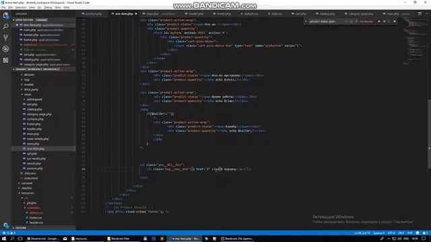Image resolution: width=431 pixels, height=242 pixels.
Task: Change line position via Ln 94, Col 75
Action: pos(362,233)
